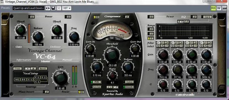This screenshot has width=229, height=100.
Task: Enable the Compressor power switch
Action: click(x=97, y=17)
